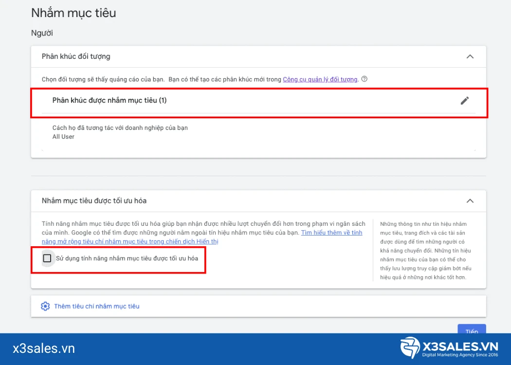This screenshot has width=511, height=365.
Task: Click the Người subheading
Action: (x=42, y=33)
